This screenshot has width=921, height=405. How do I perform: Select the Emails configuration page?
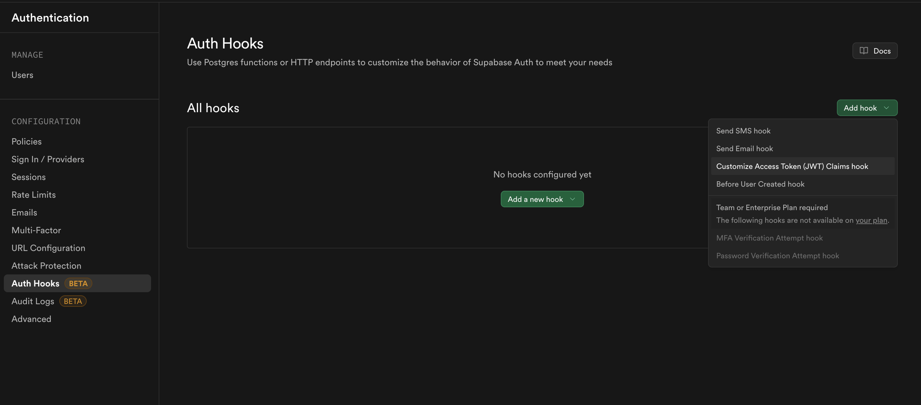point(24,212)
